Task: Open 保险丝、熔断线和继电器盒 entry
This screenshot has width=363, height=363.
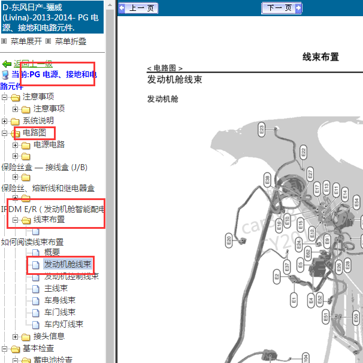Action: [48, 189]
